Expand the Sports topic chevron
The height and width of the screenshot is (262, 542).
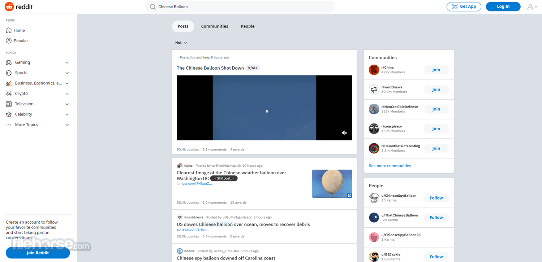pos(67,73)
